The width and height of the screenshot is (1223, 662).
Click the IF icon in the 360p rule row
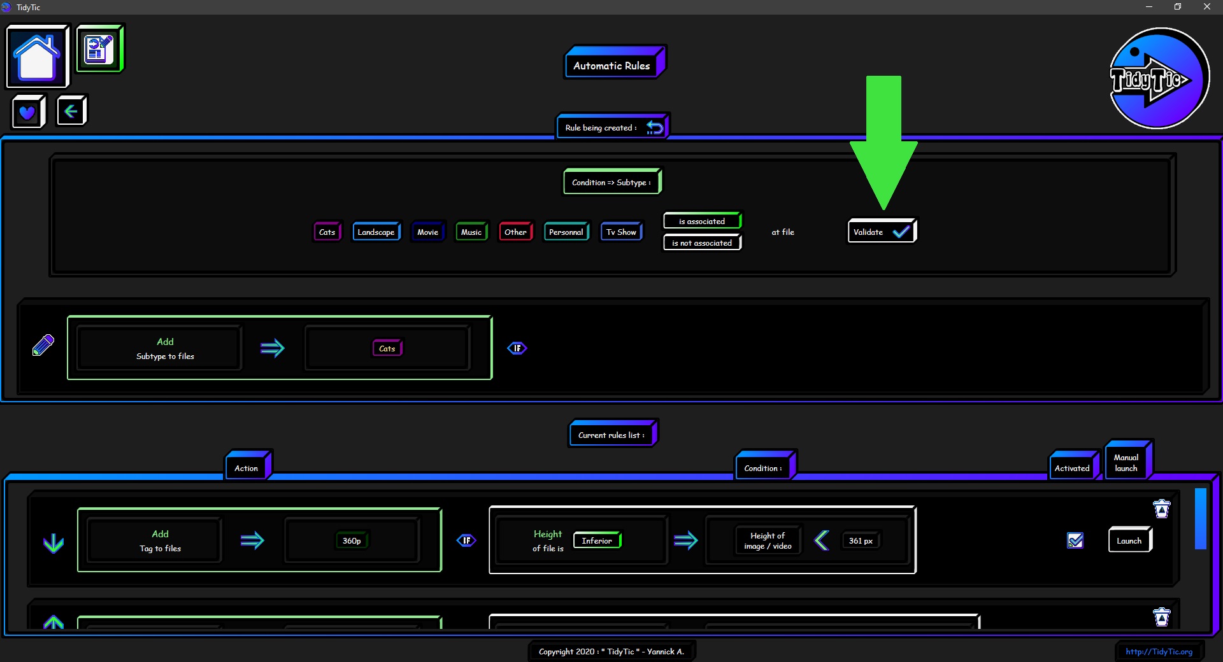click(x=466, y=540)
